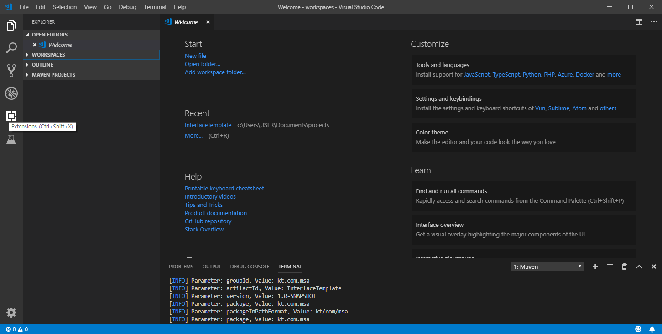Screen dimensions: 662x334
Task: Open Product documentation link
Action: click(216, 213)
